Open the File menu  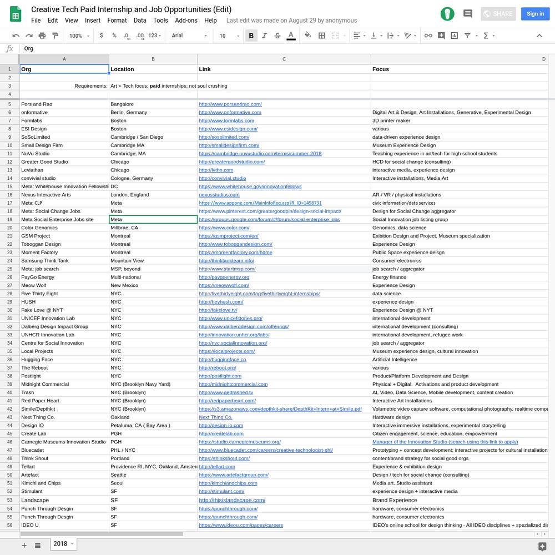tap(36, 21)
